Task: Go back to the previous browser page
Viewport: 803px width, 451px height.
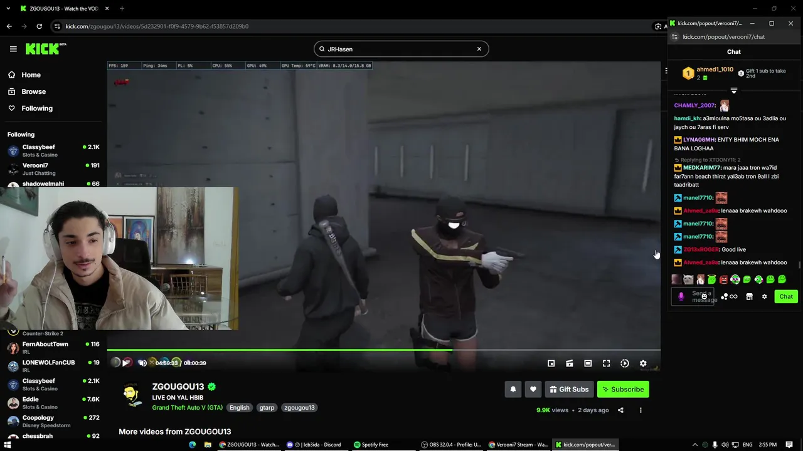Action: 9,26
